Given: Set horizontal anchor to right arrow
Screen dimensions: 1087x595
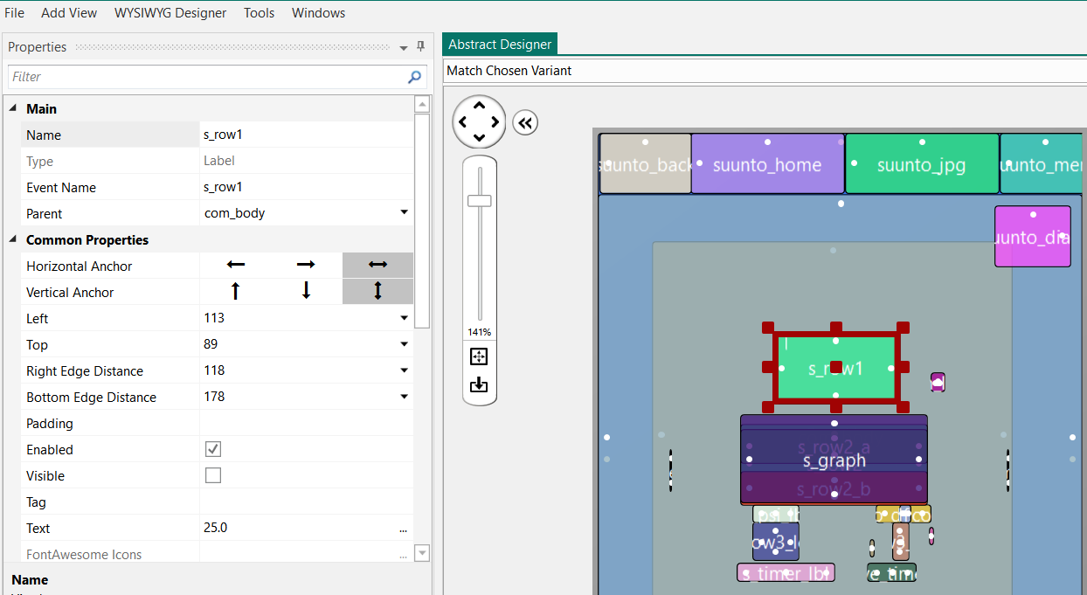Looking at the screenshot, I should coord(306,265).
